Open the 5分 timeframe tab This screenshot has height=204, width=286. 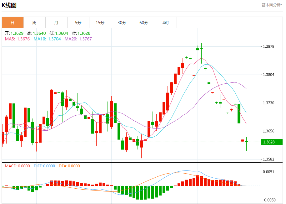[78, 23]
